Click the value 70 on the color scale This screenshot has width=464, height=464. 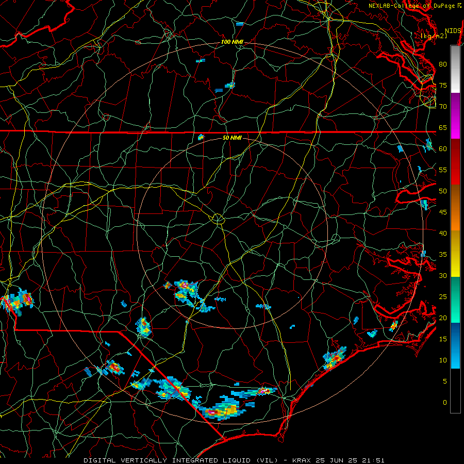click(443, 107)
